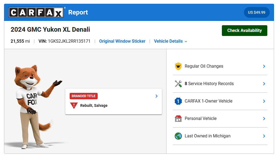Click the wrench and screwdriver service icon
Image resolution: width=277 pixels, height=157 pixels.
click(178, 84)
